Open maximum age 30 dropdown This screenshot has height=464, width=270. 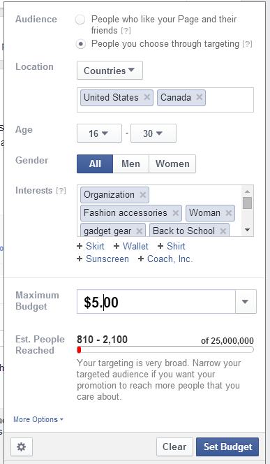click(x=153, y=133)
